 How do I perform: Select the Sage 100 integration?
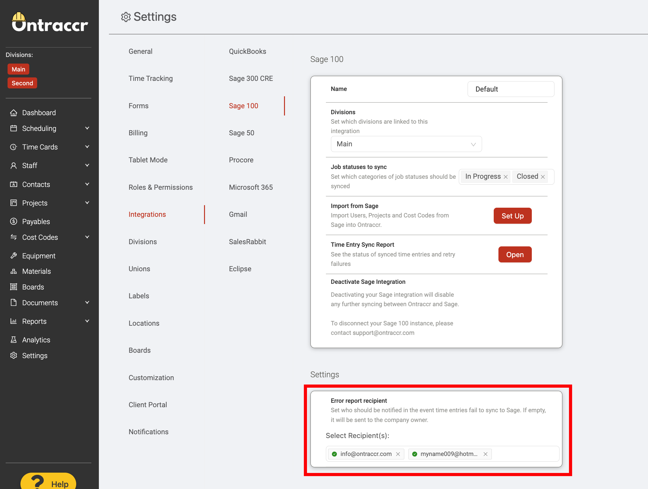(243, 106)
